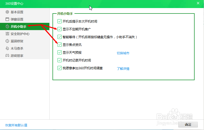This screenshot has height=130, width=204.
Task: Toggle 开机时记录开机时间 checkbox
Action: click(x=60, y=60)
